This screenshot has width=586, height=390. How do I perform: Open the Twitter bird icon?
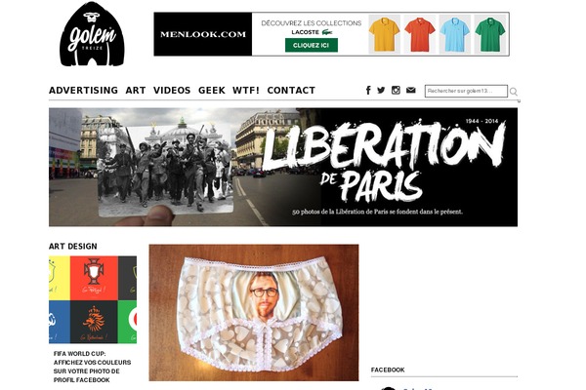pos(381,90)
